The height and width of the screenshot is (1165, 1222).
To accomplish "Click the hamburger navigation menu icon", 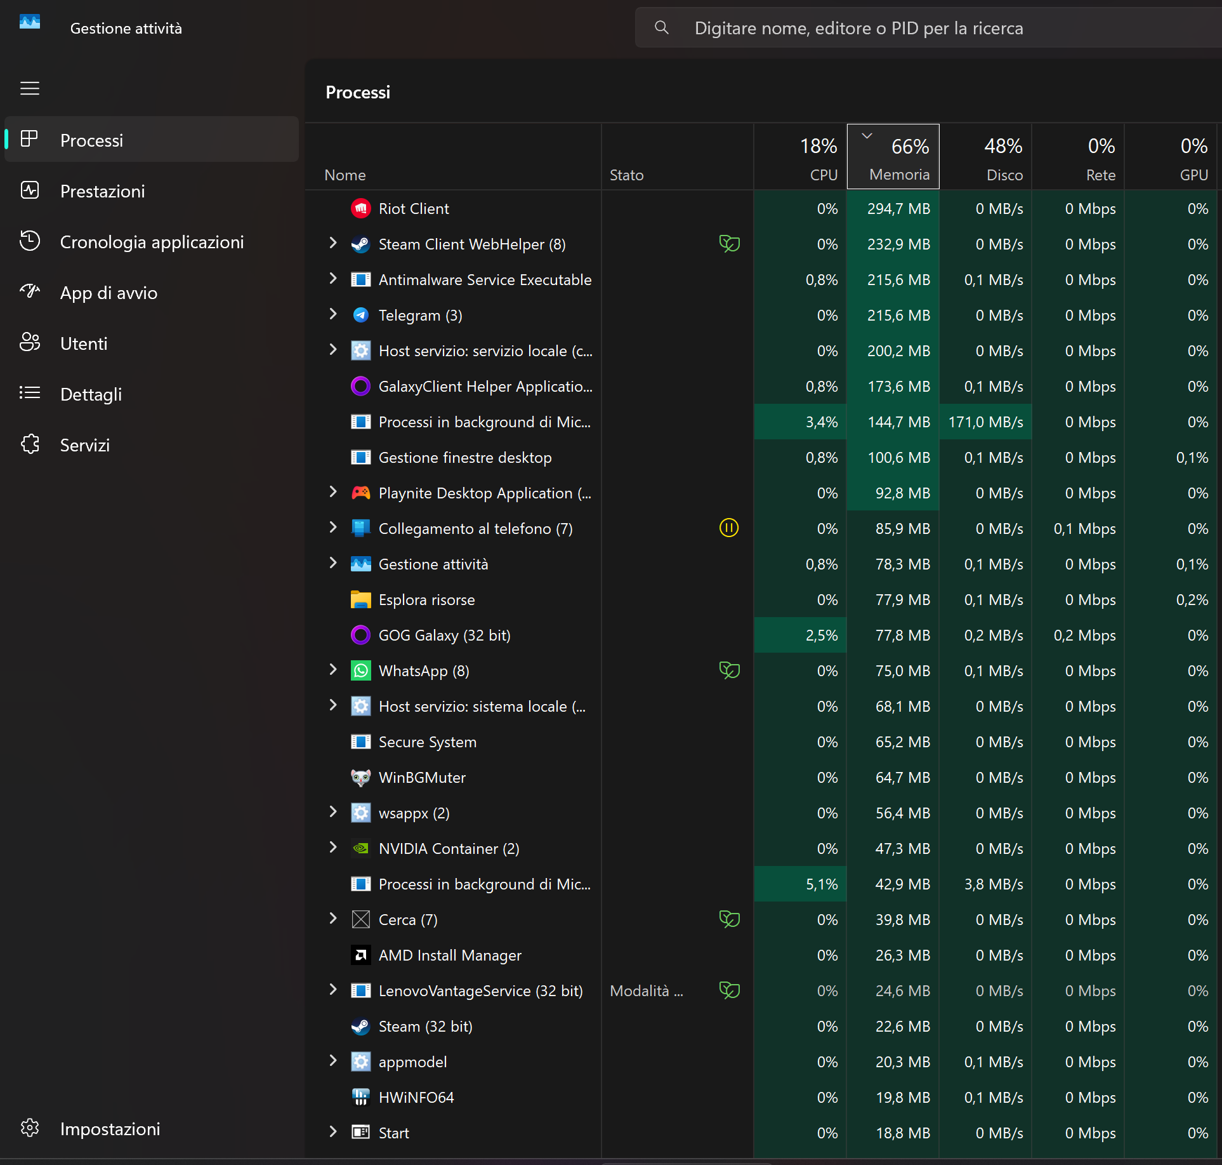I will click(x=30, y=88).
